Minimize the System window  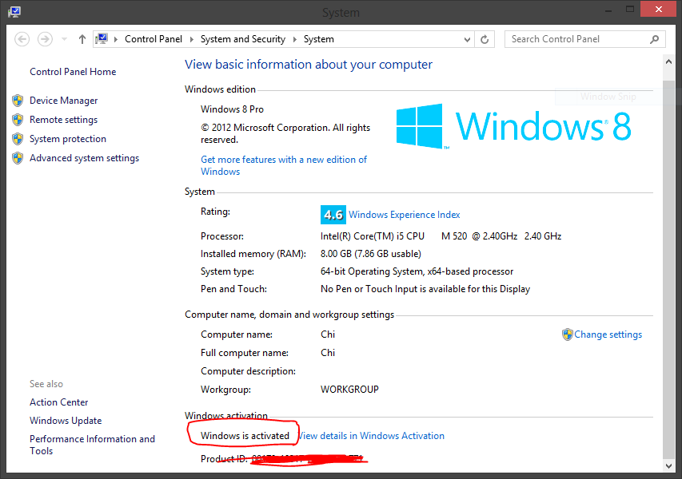[608, 10]
